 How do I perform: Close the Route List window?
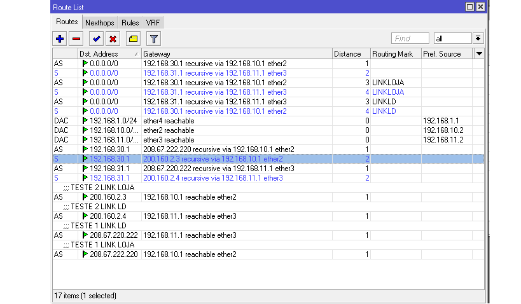(x=480, y=6)
